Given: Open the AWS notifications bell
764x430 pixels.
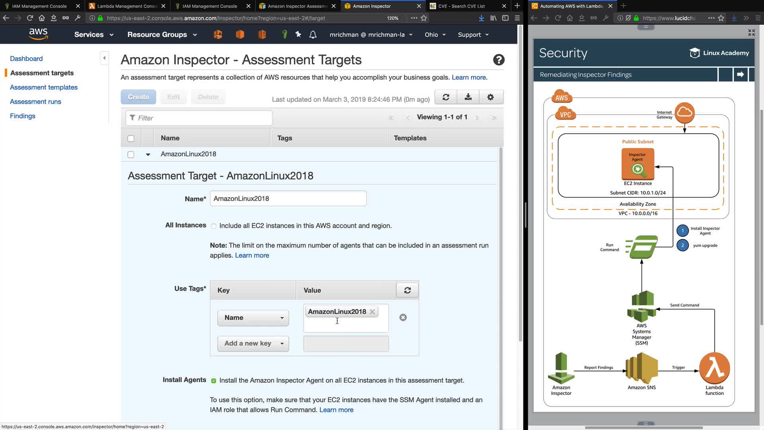Looking at the screenshot, I should point(313,35).
